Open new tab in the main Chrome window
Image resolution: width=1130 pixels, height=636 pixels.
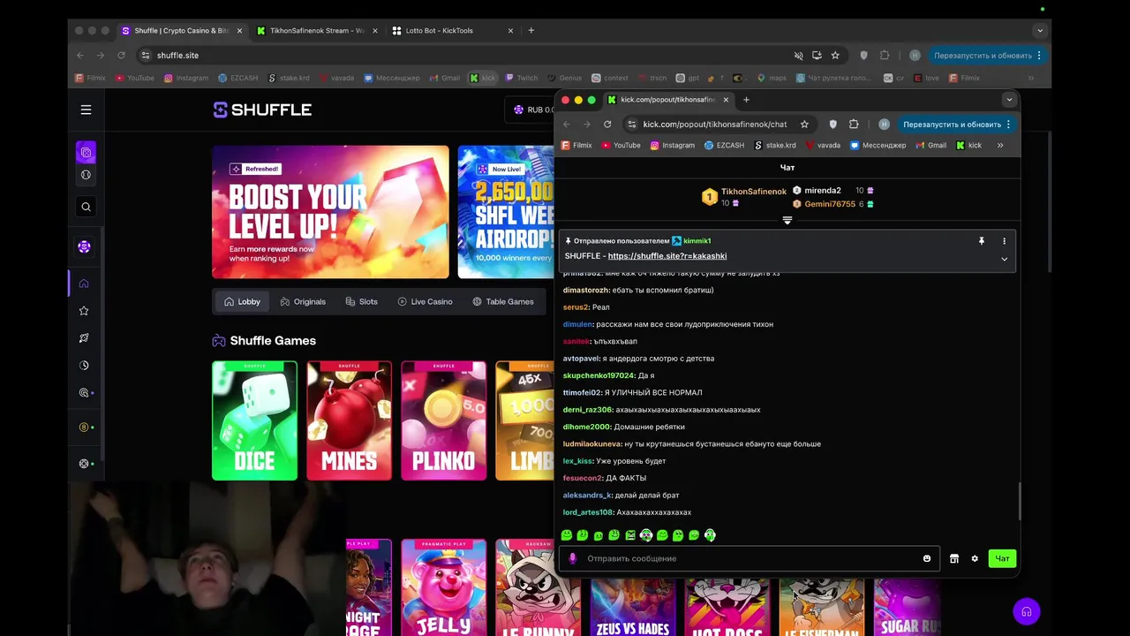pyautogui.click(x=531, y=30)
